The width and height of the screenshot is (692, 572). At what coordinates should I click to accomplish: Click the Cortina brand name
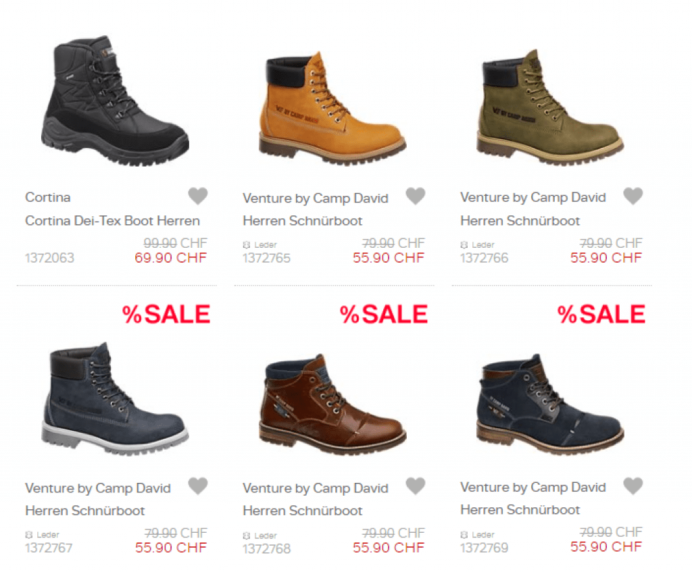click(x=48, y=197)
